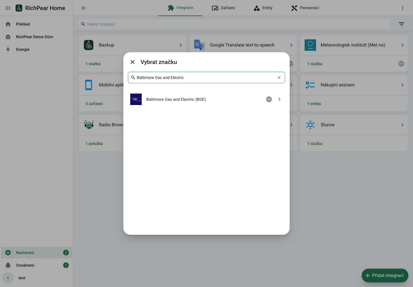Click the Mobilní aplikace phone icon
This screenshot has height=287, width=413.
click(x=89, y=85)
